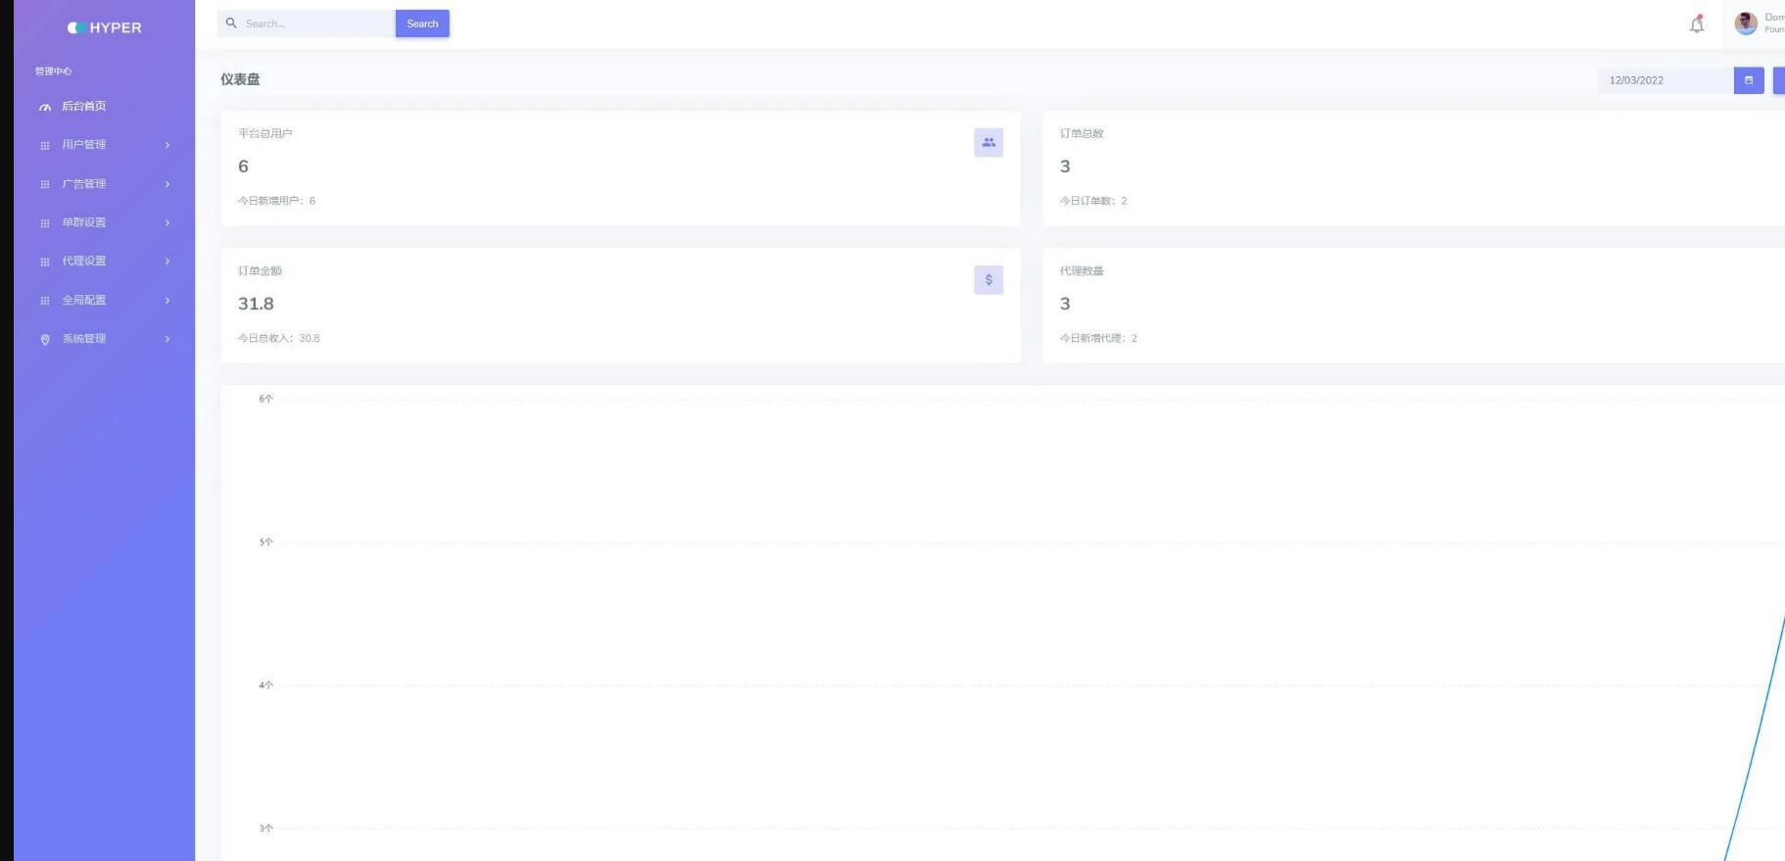Click the gauge icon beside 后台首页

(45, 107)
